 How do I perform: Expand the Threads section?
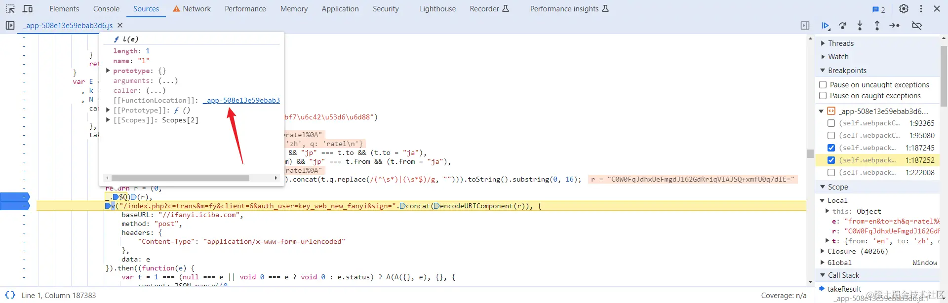(x=823, y=43)
